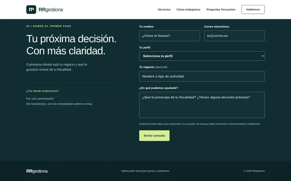Open the Cómo trabajamos nav link

tap(188, 10)
